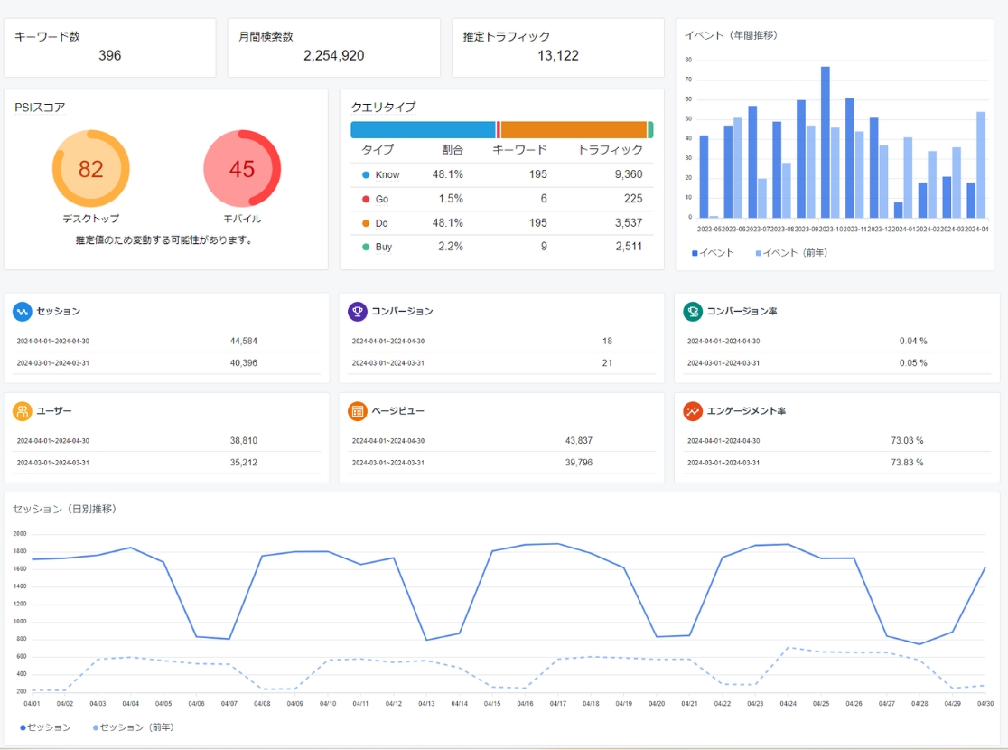Click the モバイル PSI score donut showing 45

click(244, 168)
